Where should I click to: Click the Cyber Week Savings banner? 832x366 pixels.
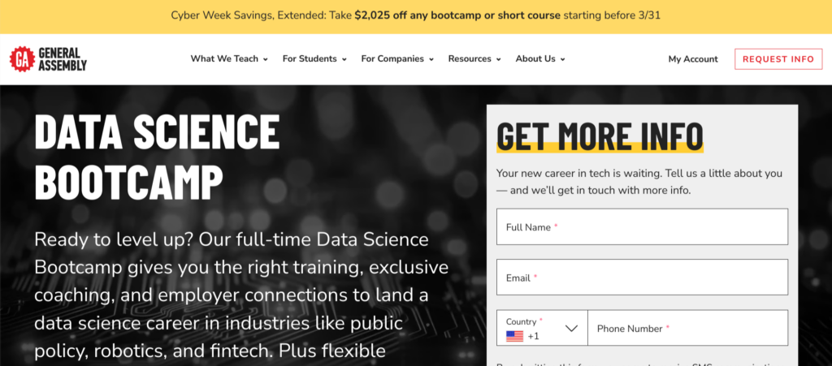[x=416, y=15]
